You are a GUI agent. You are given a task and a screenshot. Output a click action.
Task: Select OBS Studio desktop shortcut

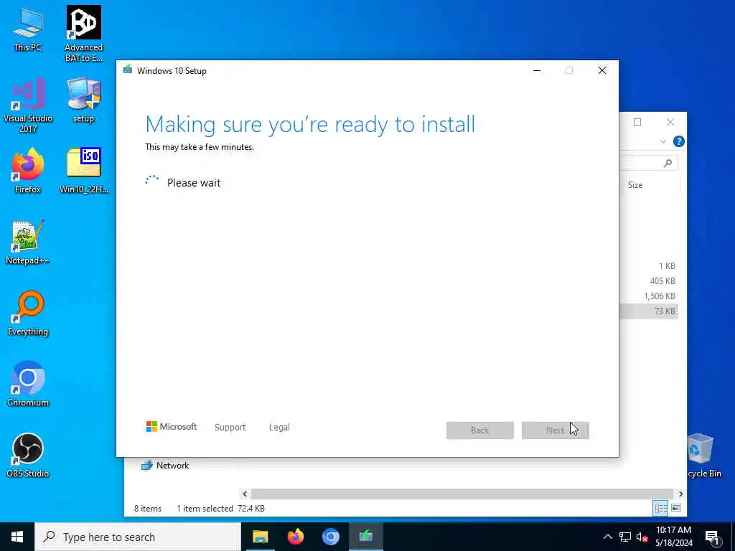[28, 455]
